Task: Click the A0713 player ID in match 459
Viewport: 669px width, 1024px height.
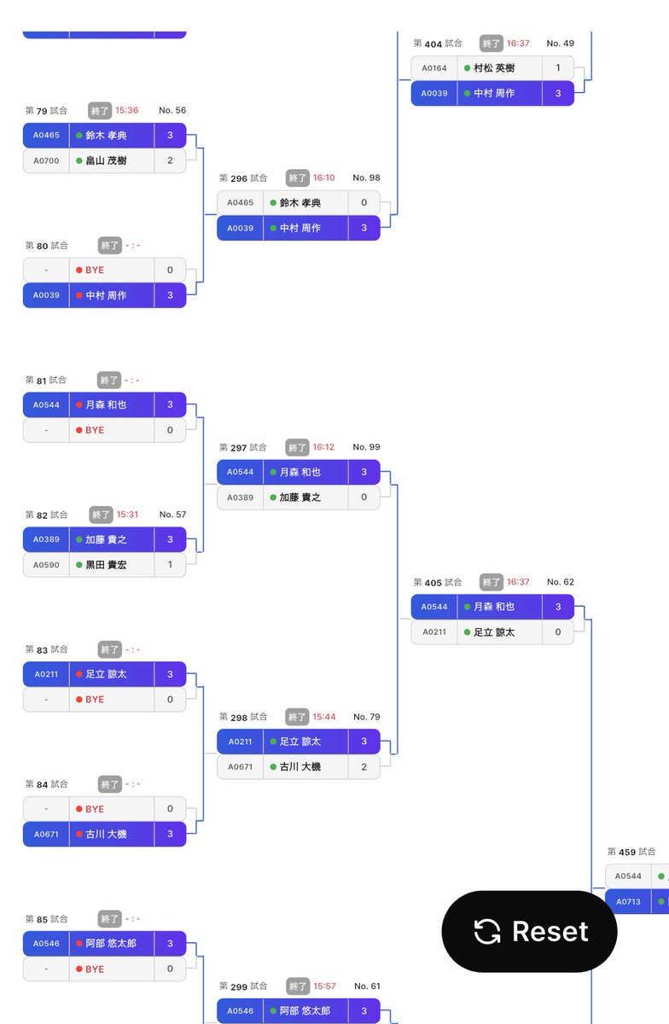Action: 628,901
